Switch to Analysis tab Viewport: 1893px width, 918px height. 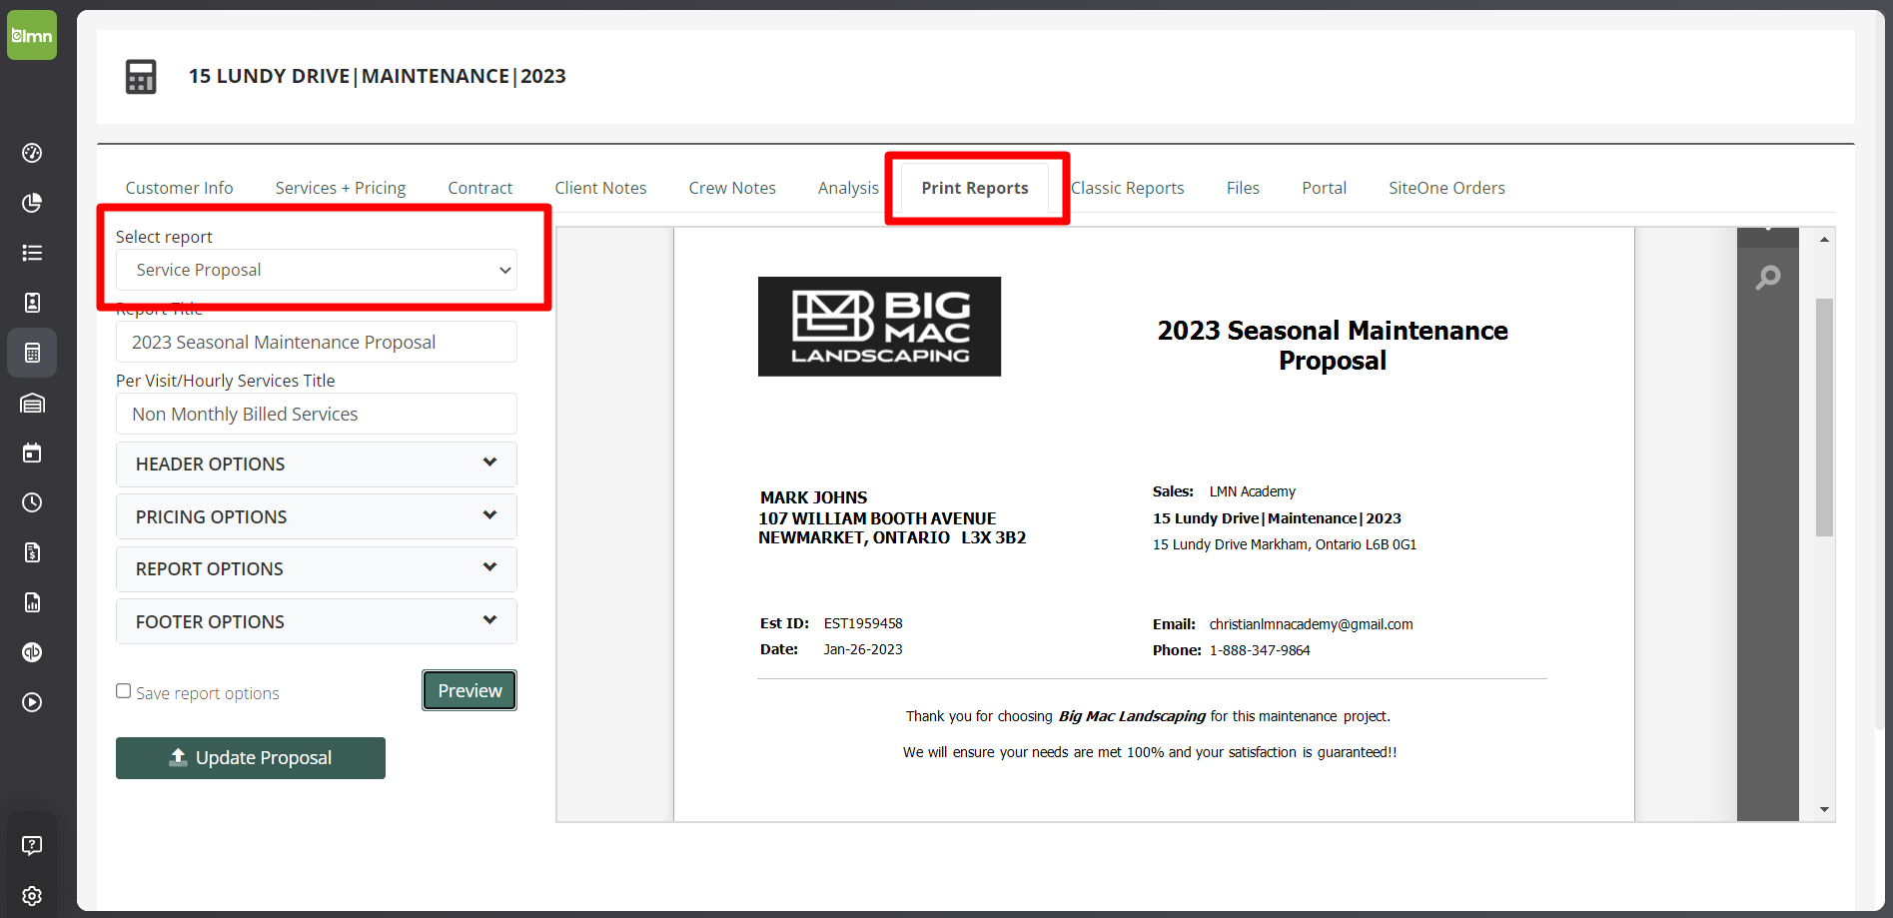click(848, 188)
